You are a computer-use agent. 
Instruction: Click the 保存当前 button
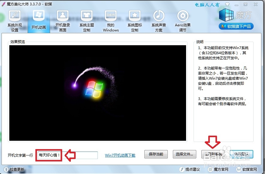click(x=156, y=154)
